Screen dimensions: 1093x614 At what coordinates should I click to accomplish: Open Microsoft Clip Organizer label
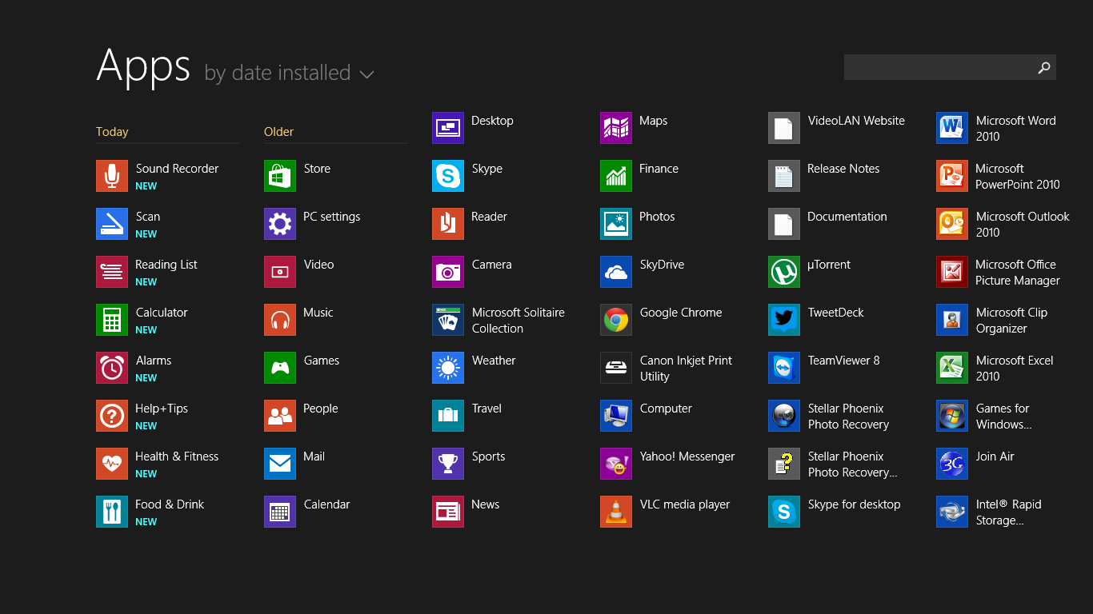1012,321
